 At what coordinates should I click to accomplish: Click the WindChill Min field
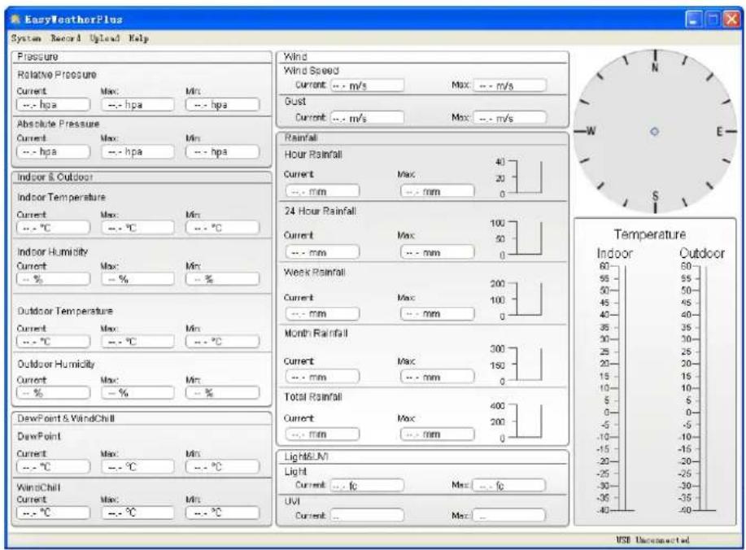pos(223,513)
